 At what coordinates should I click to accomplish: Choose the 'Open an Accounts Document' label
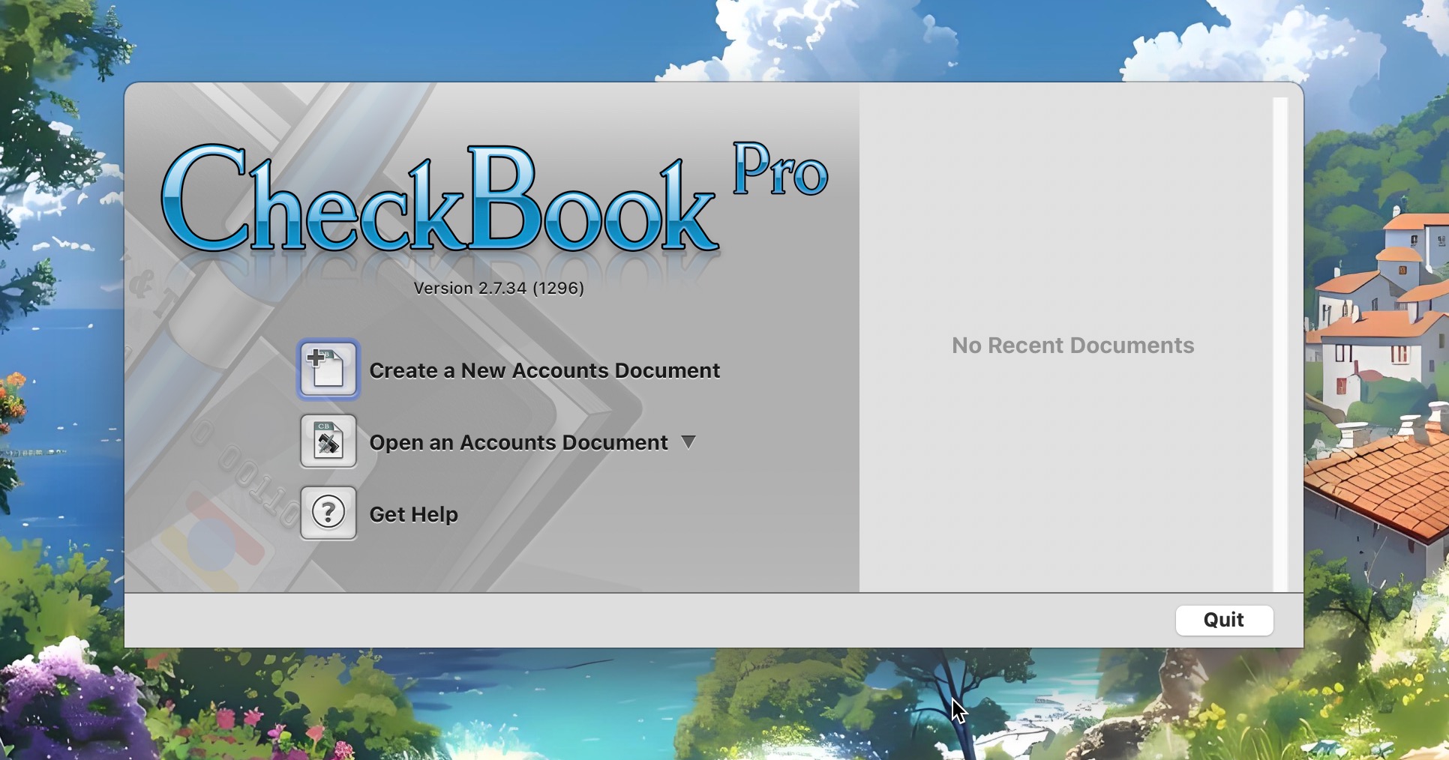click(518, 443)
